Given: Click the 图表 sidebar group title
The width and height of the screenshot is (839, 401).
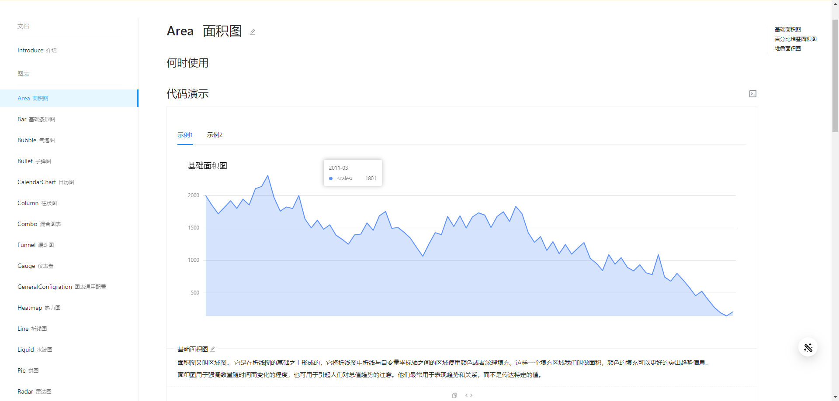Looking at the screenshot, I should 23,74.
